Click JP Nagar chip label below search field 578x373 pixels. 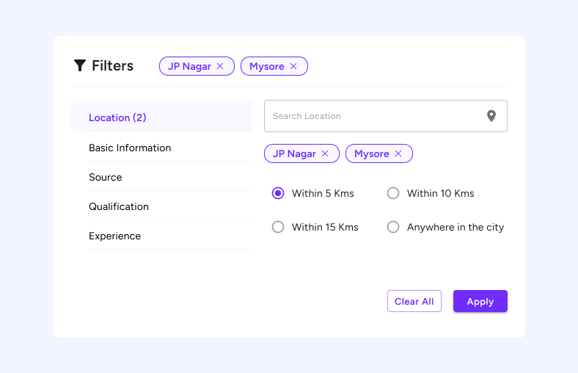(294, 154)
